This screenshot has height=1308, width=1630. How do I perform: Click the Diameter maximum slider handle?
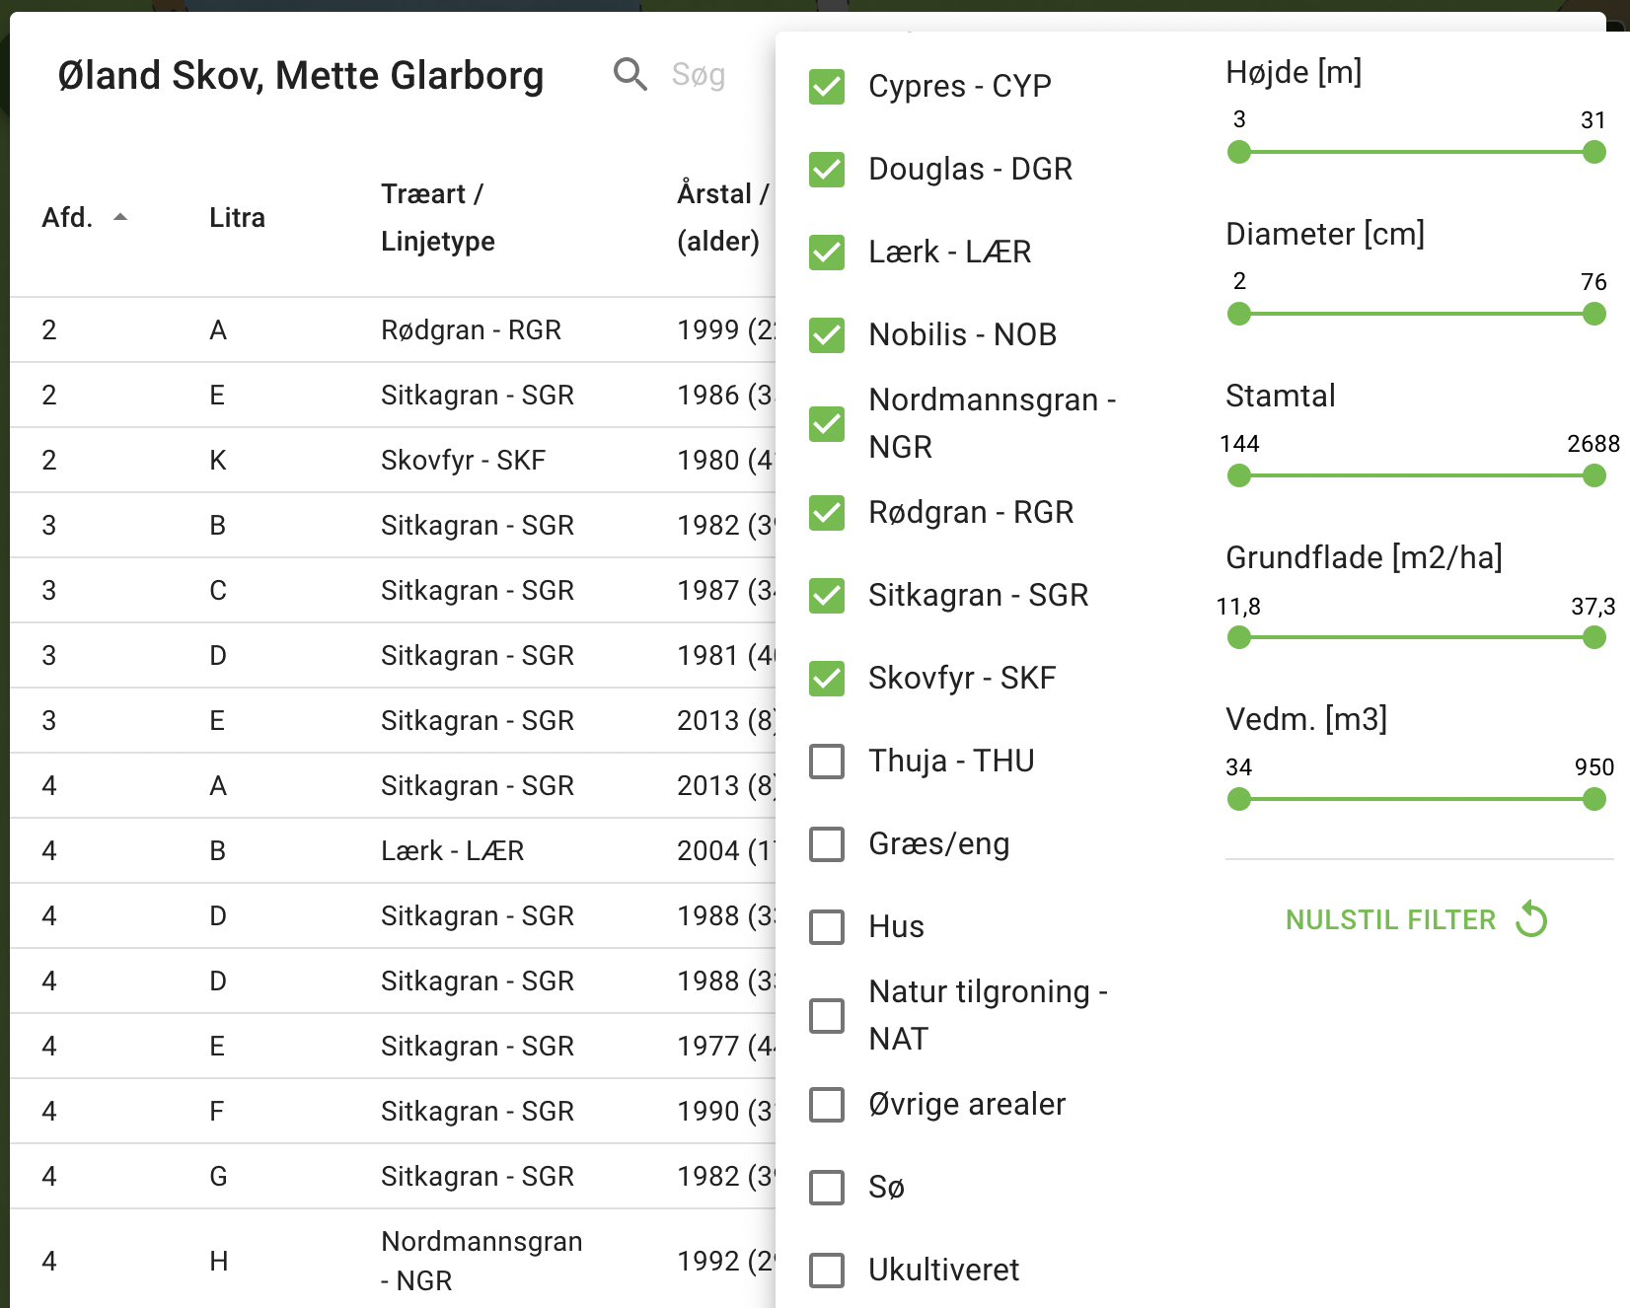click(1593, 315)
